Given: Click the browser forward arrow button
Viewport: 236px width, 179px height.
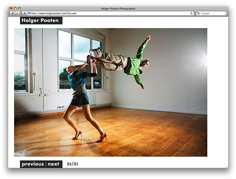Looking at the screenshot, I should click(x=18, y=13).
